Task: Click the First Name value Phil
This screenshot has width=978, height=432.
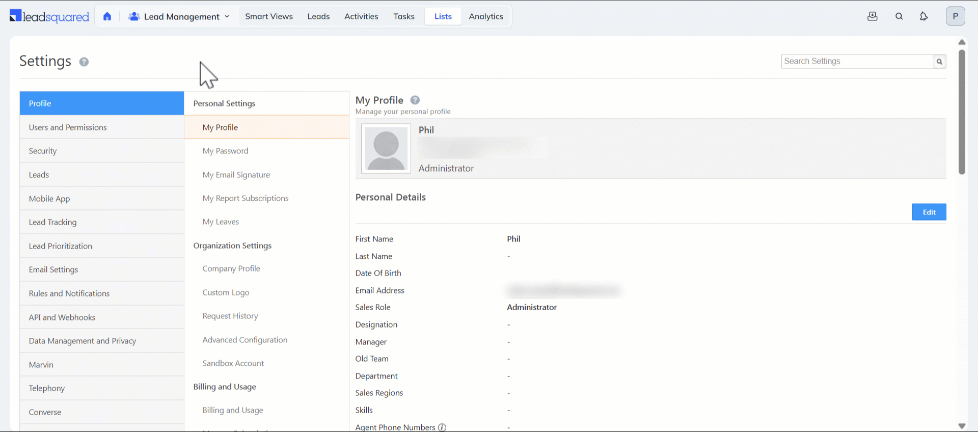Action: [x=513, y=239]
